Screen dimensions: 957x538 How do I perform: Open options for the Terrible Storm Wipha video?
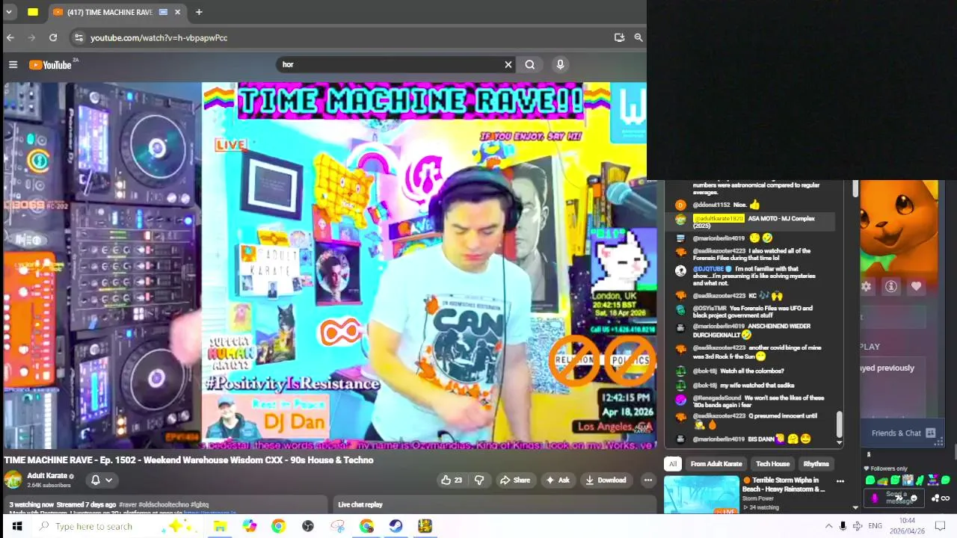(840, 482)
